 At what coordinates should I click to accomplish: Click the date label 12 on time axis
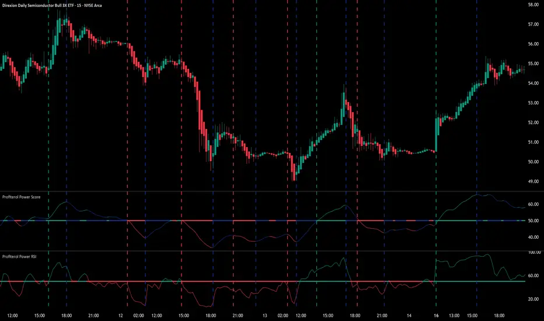[x=120, y=316]
